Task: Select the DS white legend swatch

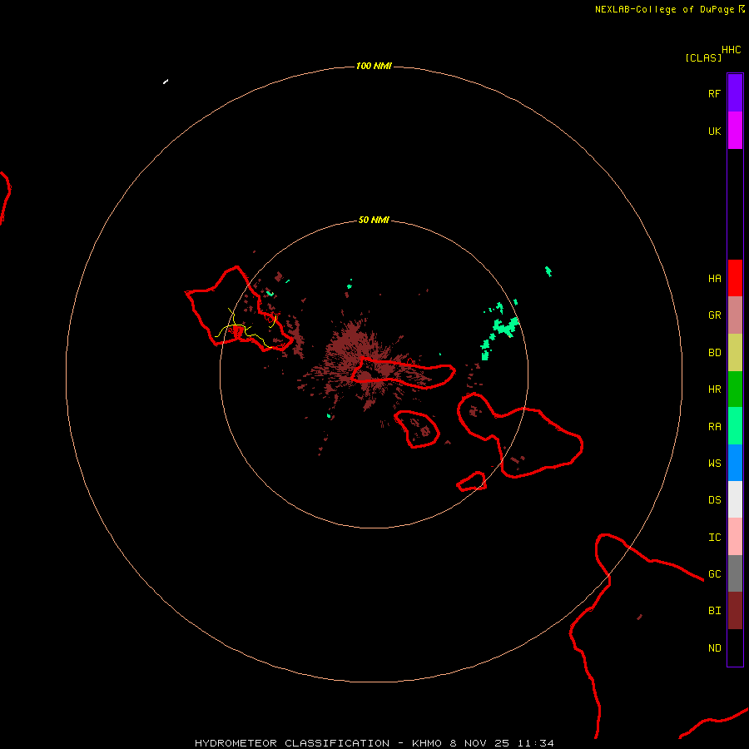Action: 735,499
